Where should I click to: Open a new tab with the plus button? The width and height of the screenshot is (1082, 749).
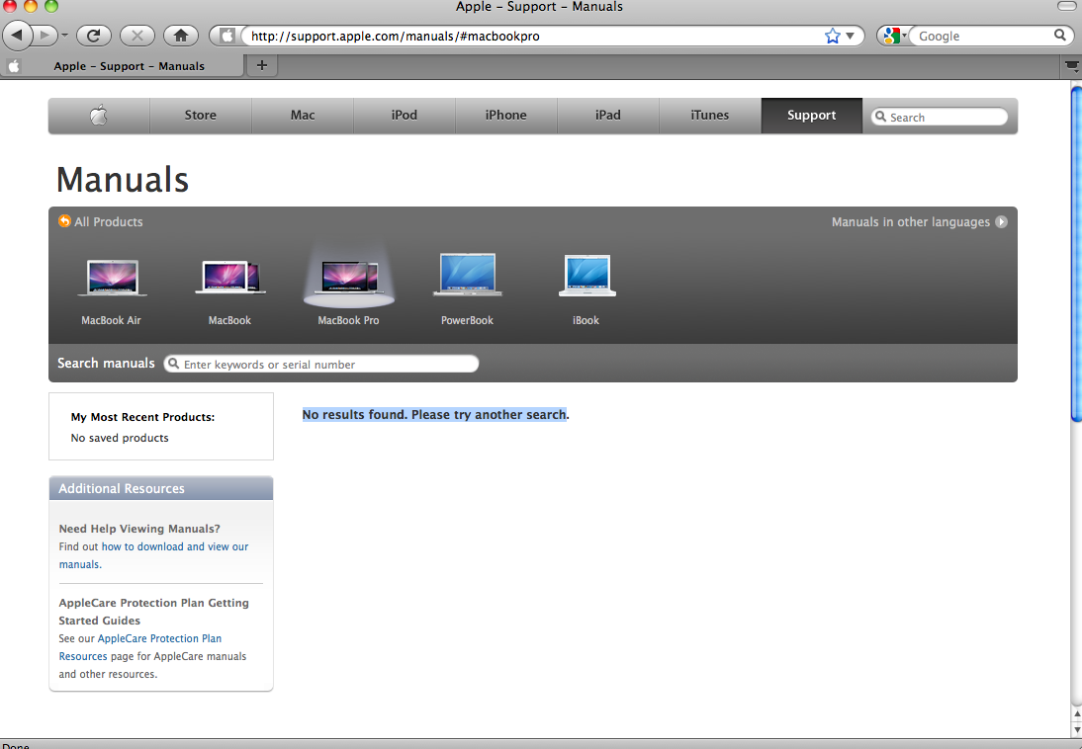click(261, 65)
